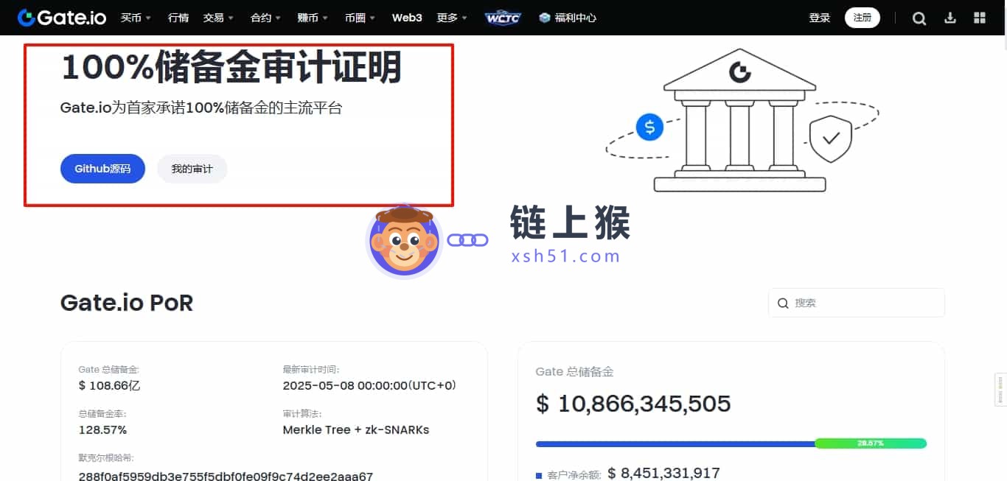Click the WCTC banner icon
1007x481 pixels.
coord(503,18)
